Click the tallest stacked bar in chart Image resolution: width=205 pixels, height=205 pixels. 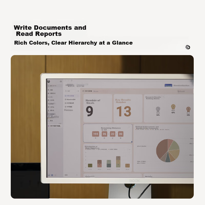118,162
